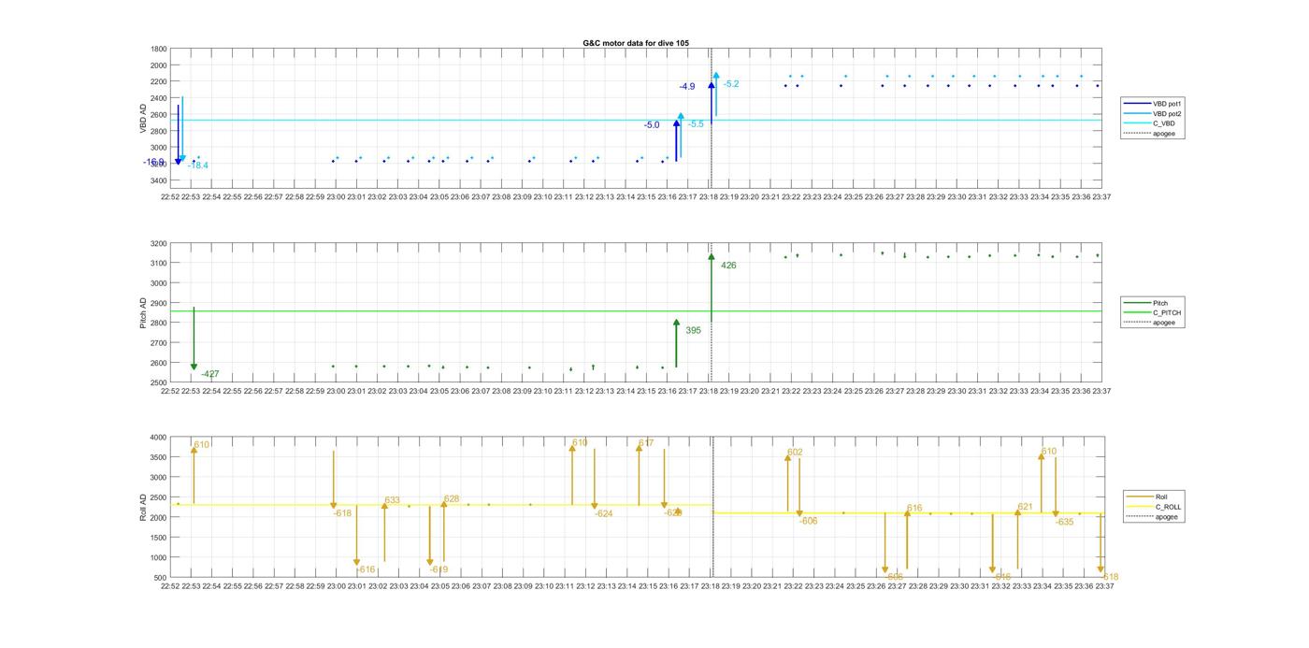Image resolution: width=1309 pixels, height=648 pixels.
Task: Click the "-427" pitch data label
Action: pyautogui.click(x=210, y=374)
